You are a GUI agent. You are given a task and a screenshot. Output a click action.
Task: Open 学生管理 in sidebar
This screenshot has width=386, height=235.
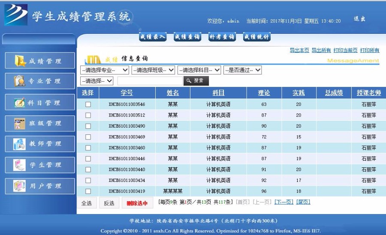tap(40, 165)
